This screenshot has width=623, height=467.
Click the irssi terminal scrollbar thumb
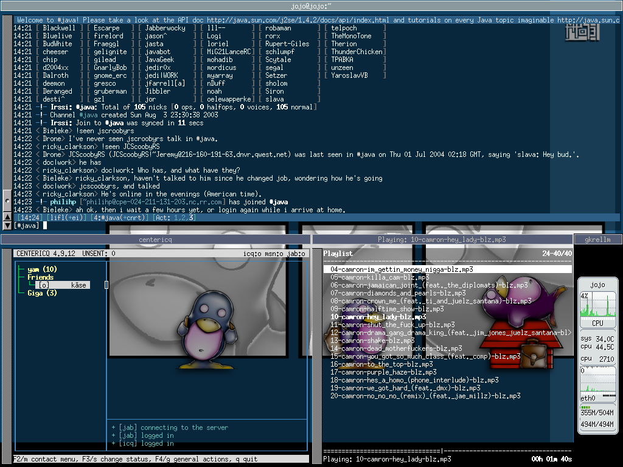click(x=7, y=201)
